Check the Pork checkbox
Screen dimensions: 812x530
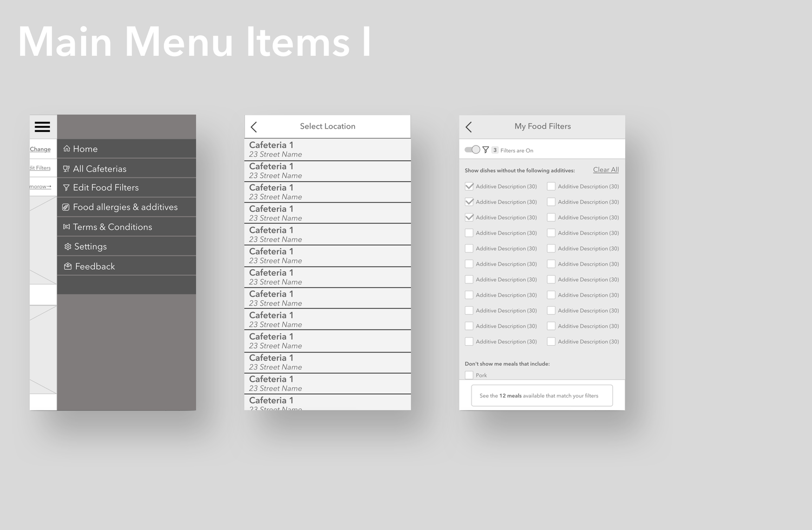[469, 375]
